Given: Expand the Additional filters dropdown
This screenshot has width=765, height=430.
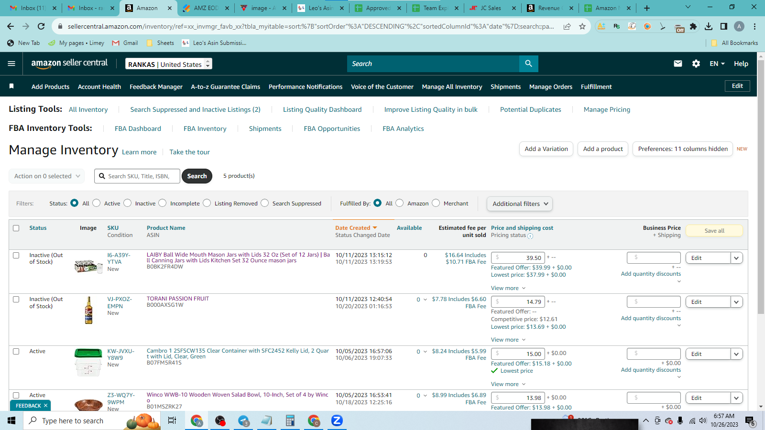Looking at the screenshot, I should coord(520,204).
